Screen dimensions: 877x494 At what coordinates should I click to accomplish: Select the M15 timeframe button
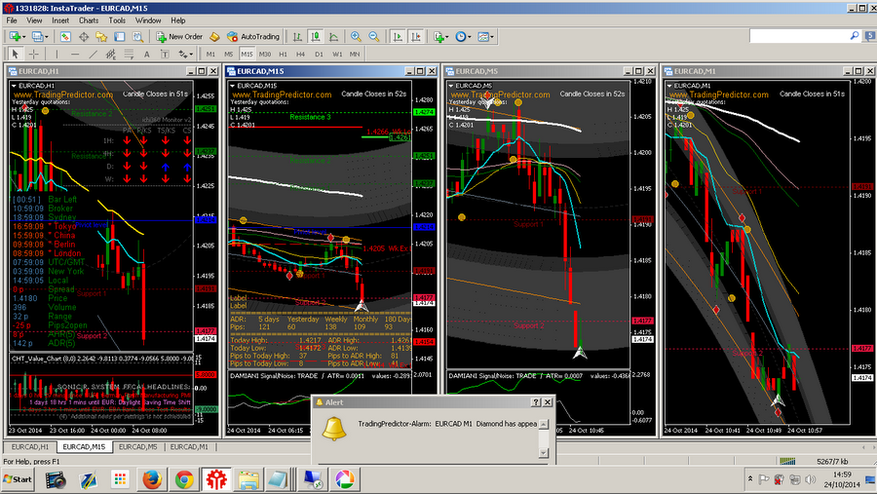coord(247,54)
